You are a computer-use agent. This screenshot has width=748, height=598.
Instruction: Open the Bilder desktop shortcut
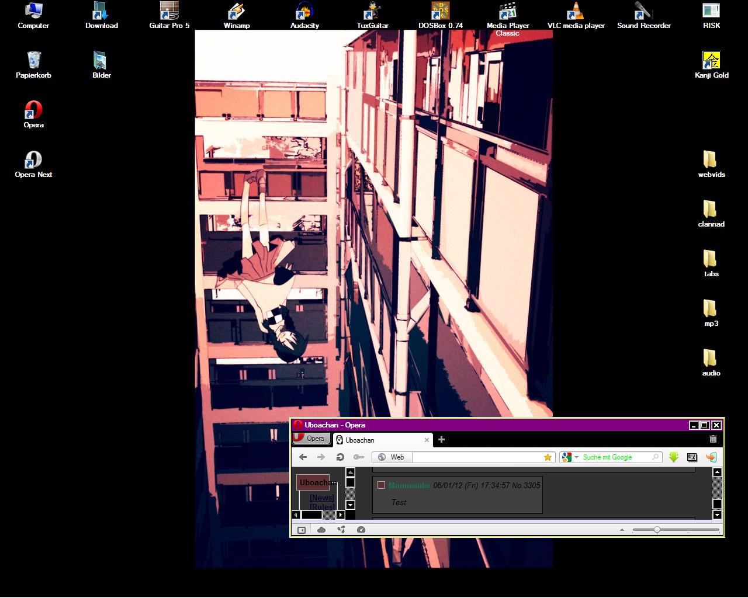[102, 65]
